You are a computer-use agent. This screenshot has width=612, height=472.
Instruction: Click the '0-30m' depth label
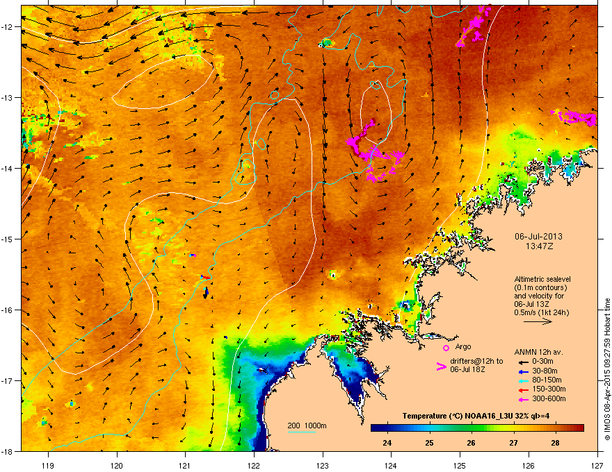click(542, 362)
